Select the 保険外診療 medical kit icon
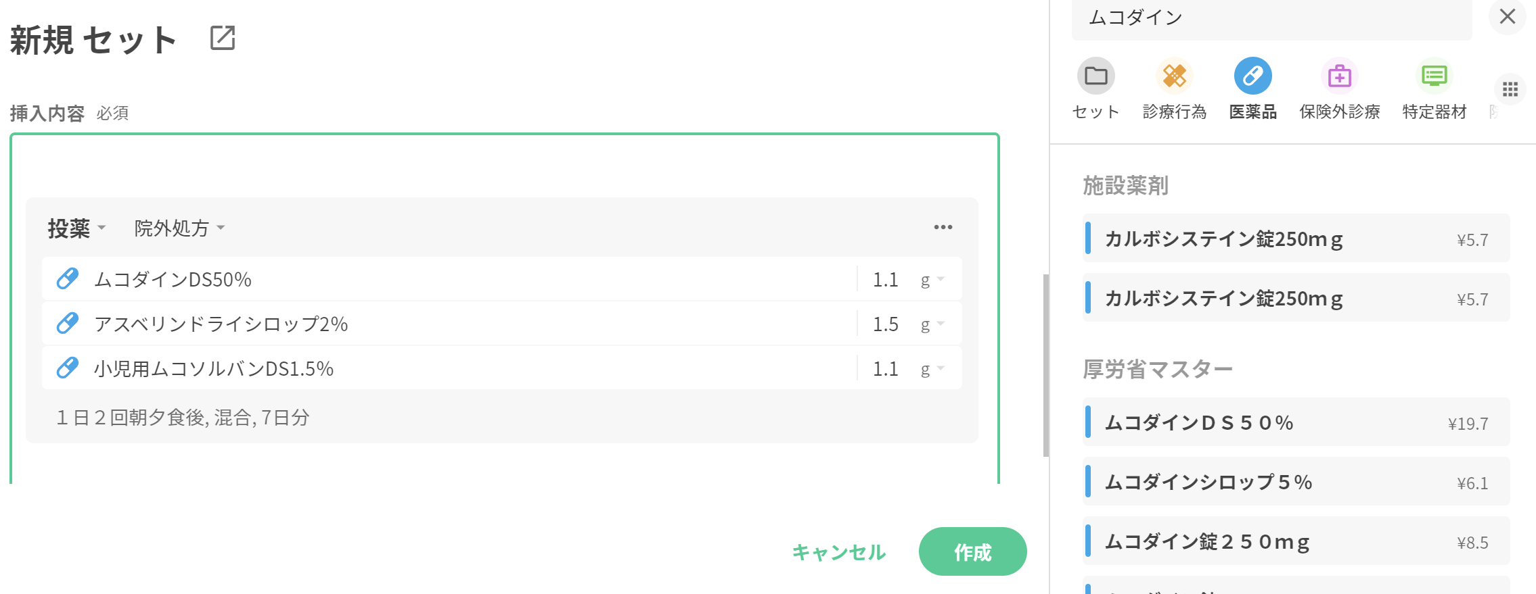The image size is (1536, 594). pyautogui.click(x=1339, y=76)
